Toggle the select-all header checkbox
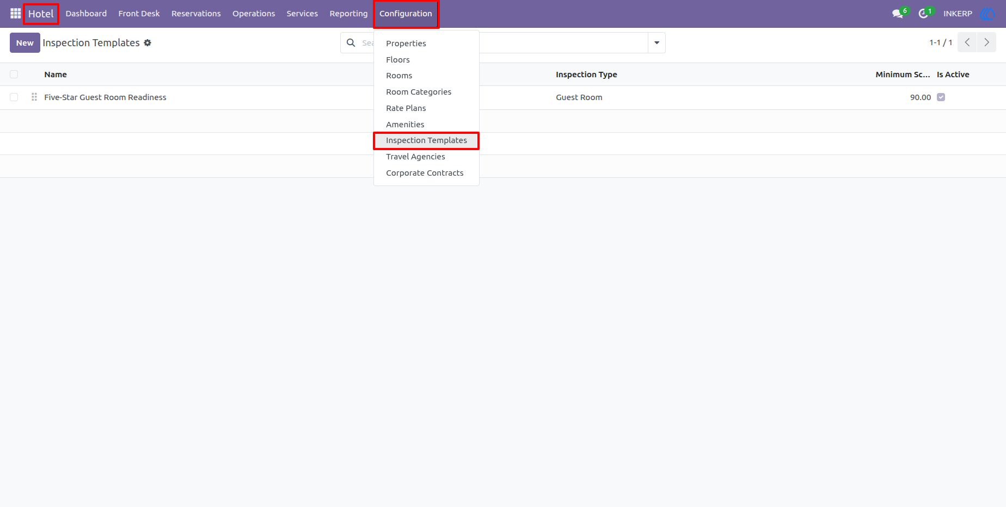This screenshot has width=1006, height=507. point(14,75)
